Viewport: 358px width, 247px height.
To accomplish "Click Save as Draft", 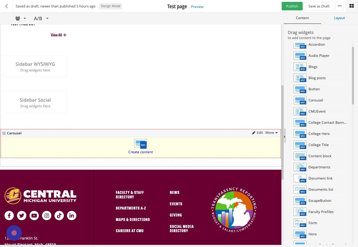I will coord(319,6).
